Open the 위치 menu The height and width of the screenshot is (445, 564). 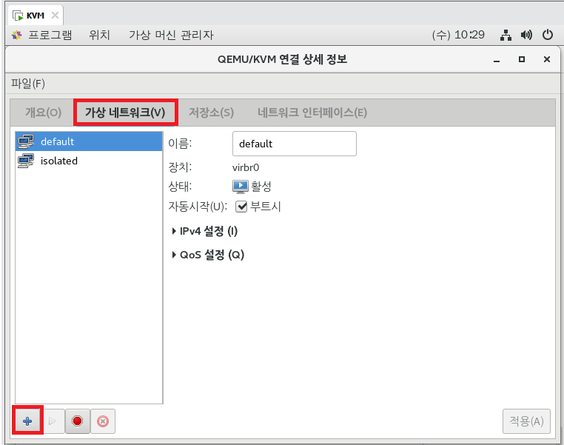(100, 35)
